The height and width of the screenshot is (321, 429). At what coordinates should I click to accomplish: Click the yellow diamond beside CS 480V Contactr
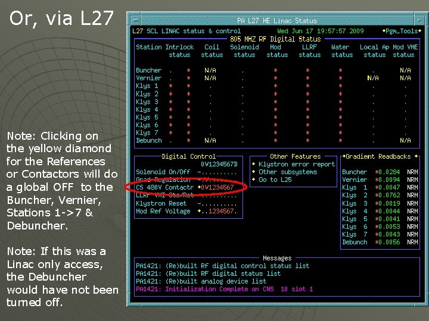[x=199, y=187]
